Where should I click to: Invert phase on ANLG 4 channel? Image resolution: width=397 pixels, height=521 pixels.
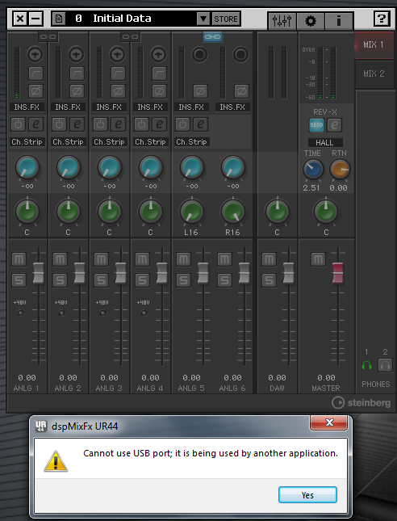pyautogui.click(x=159, y=91)
